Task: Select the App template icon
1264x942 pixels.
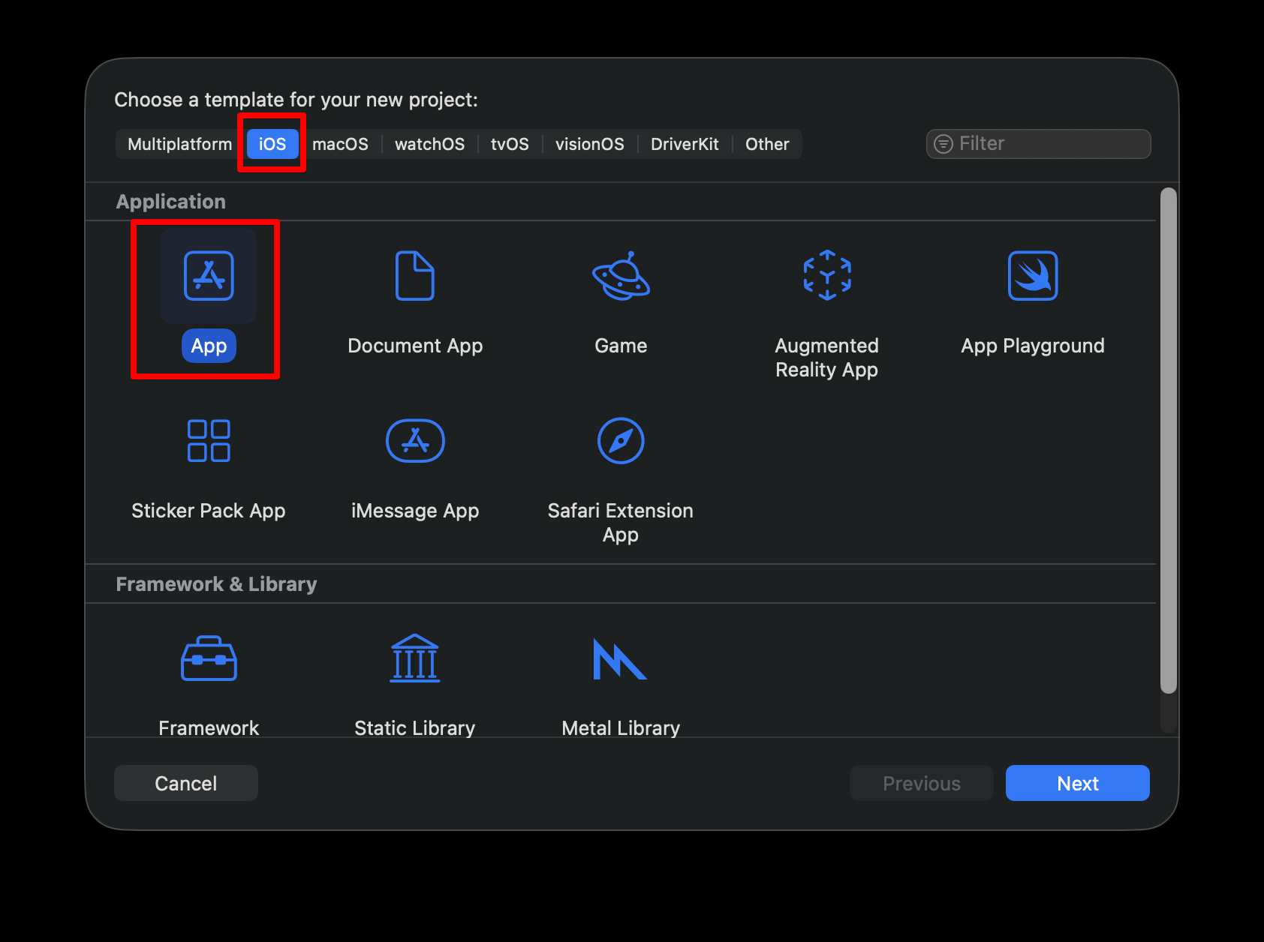Action: tap(209, 276)
